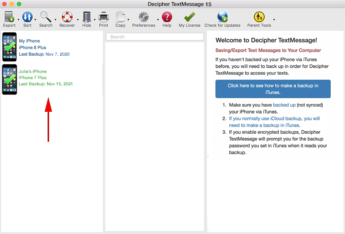
Task: Open Parent Tools icon
Action: (x=259, y=17)
